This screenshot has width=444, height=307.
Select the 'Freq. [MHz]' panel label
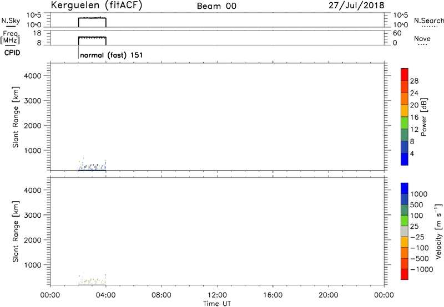pos(11,38)
